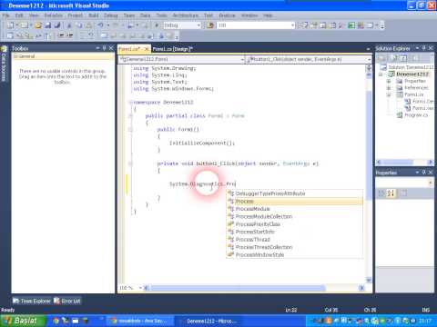
Task: Open the Architecture menu
Action: point(186,15)
